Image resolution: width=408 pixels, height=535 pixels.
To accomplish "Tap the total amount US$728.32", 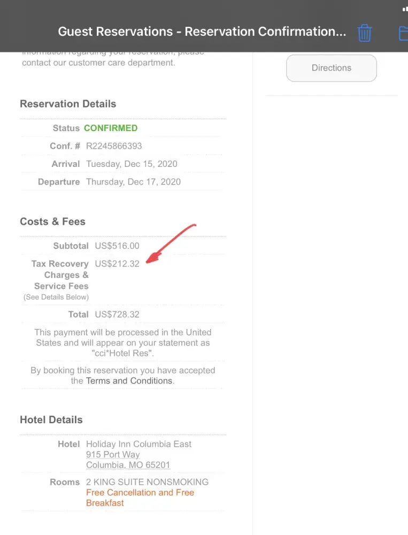I will coord(117,314).
